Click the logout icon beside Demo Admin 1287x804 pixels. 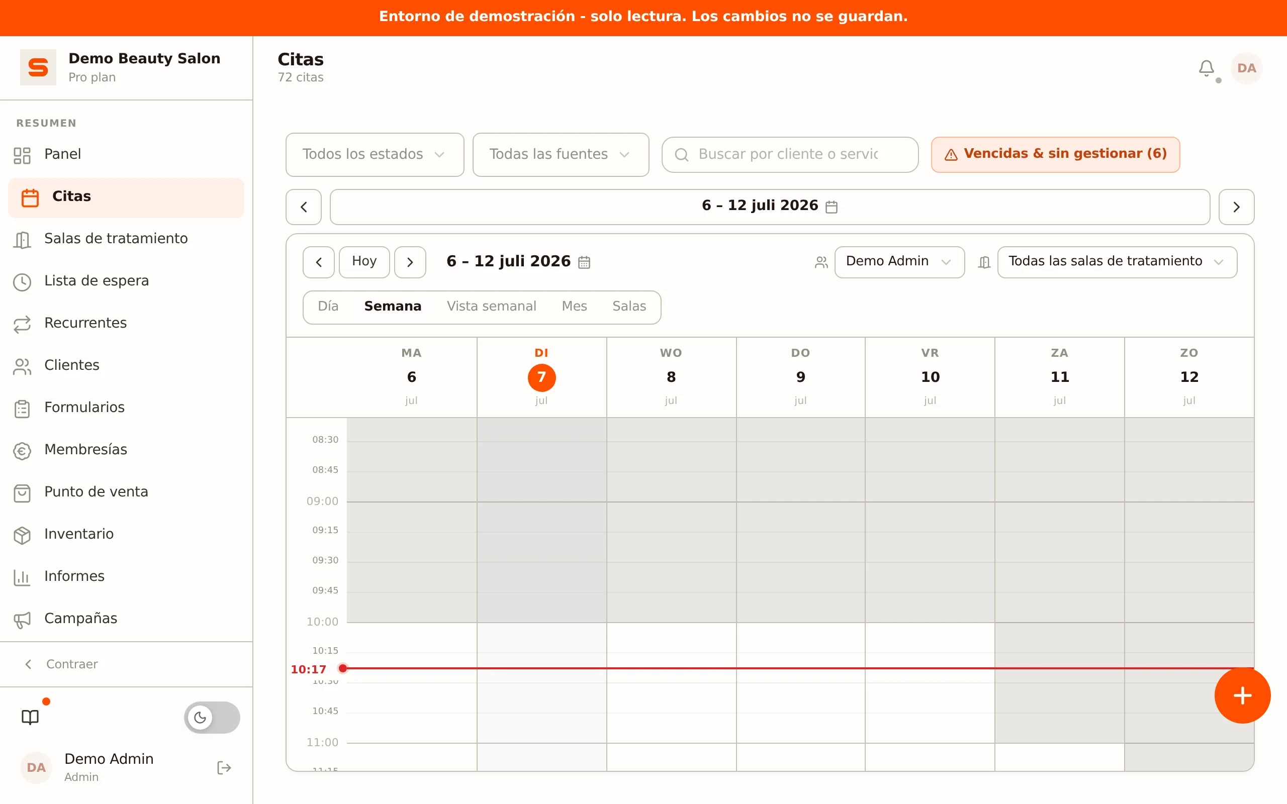(x=224, y=767)
